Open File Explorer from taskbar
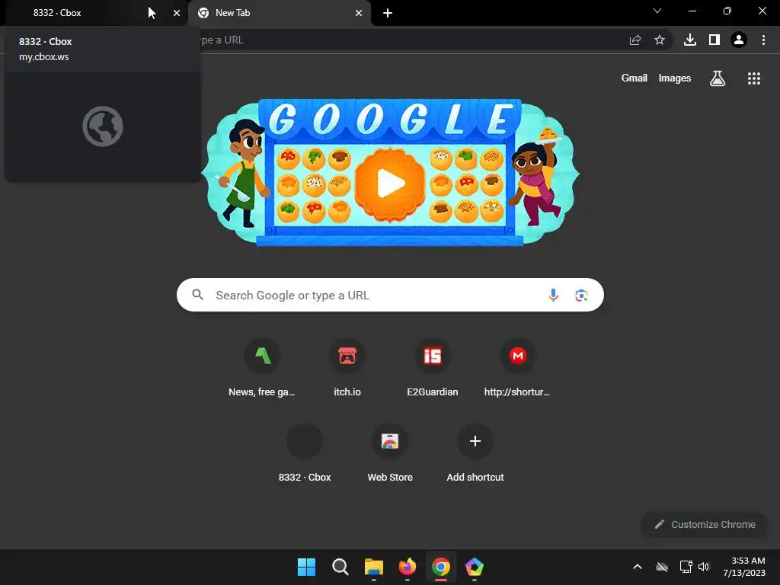Image resolution: width=780 pixels, height=585 pixels. coord(373,567)
